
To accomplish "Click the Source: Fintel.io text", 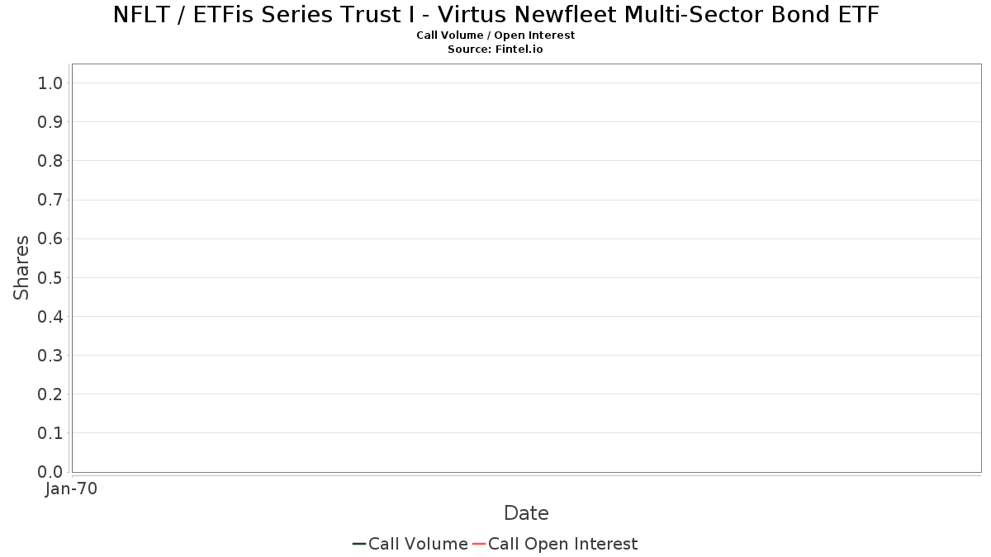I will pos(495,50).
